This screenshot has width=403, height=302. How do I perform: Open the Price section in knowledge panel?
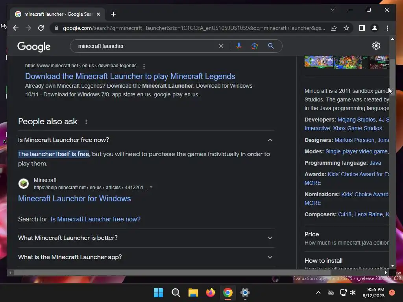point(347,238)
